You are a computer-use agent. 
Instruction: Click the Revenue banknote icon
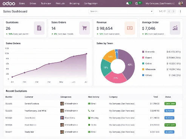coord(130,28)
